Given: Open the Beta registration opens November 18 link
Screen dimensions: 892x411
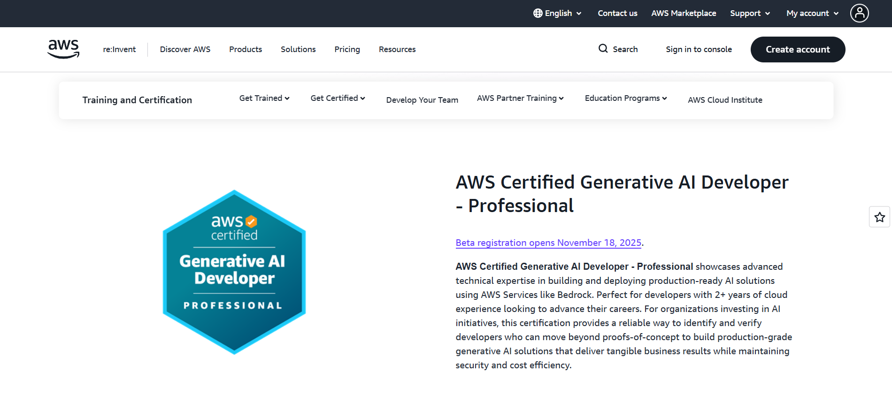Looking at the screenshot, I should pos(548,243).
